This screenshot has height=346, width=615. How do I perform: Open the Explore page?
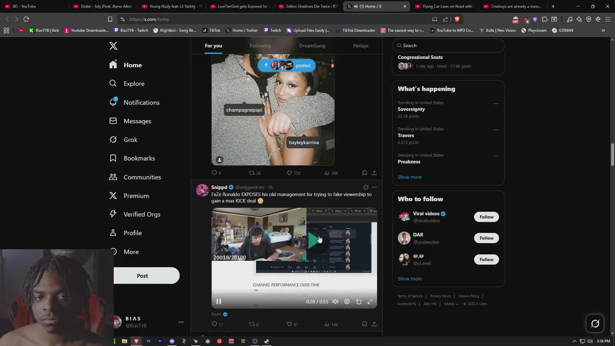click(127, 84)
